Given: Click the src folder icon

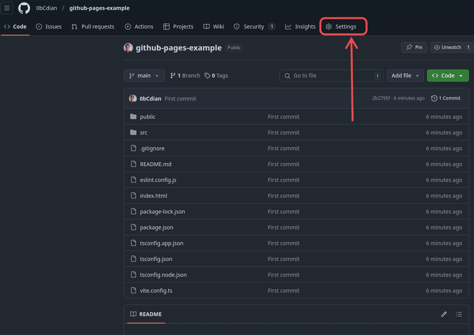Looking at the screenshot, I should coord(133,133).
